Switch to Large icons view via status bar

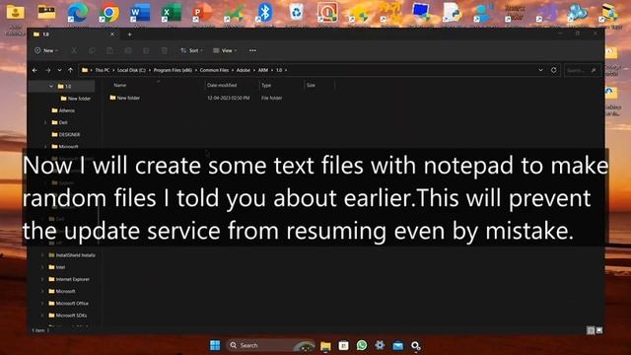599,330
